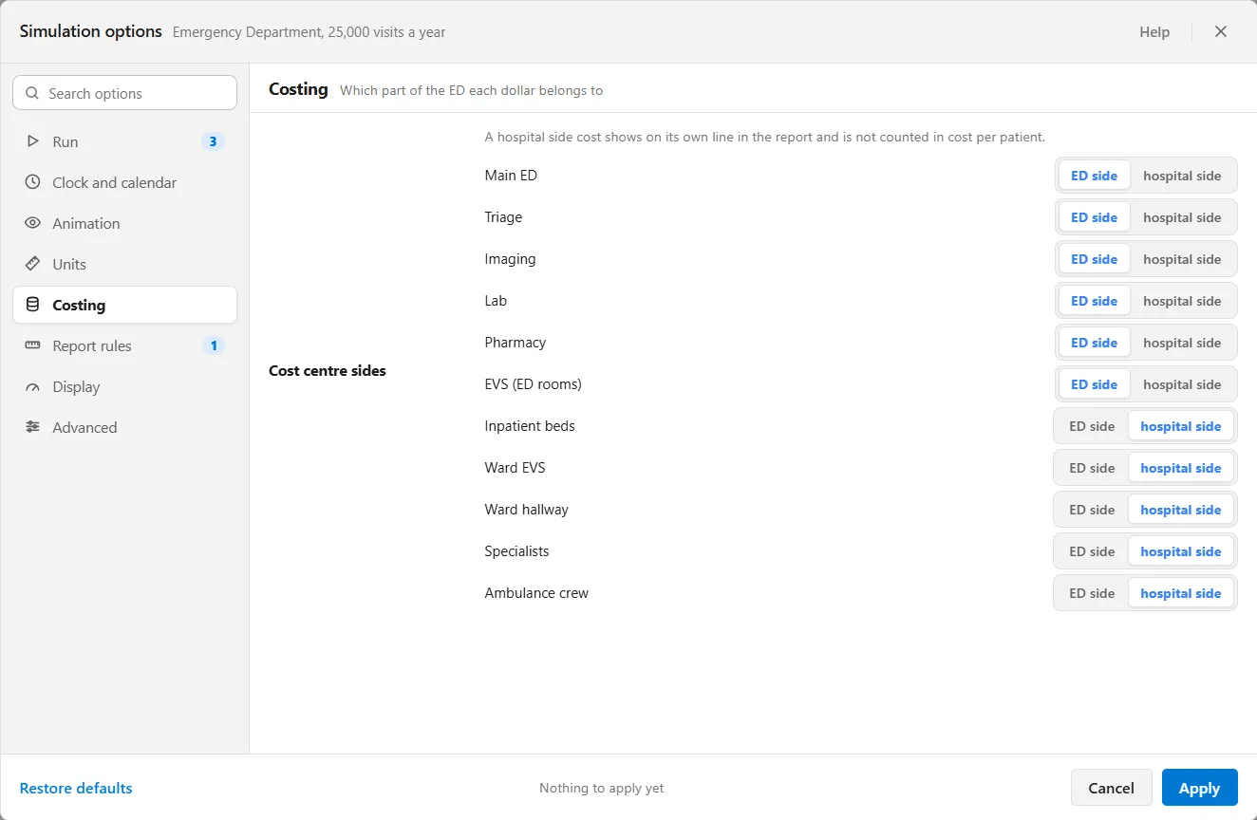Screen dimensions: 1257x820
Task: Switch Ward EVS to ED side
Action: pos(1092,468)
